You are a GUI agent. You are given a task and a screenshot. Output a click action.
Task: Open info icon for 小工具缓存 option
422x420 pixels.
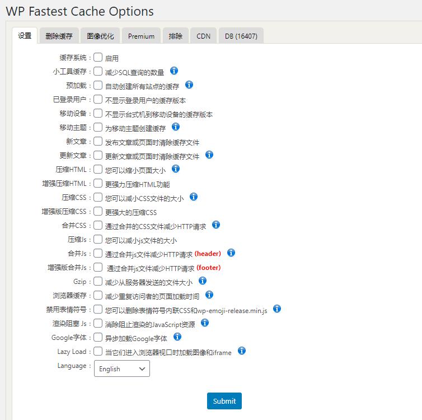pos(174,71)
